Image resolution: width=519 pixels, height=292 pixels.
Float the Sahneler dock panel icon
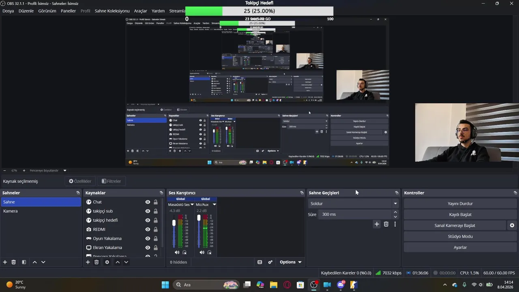(x=78, y=193)
